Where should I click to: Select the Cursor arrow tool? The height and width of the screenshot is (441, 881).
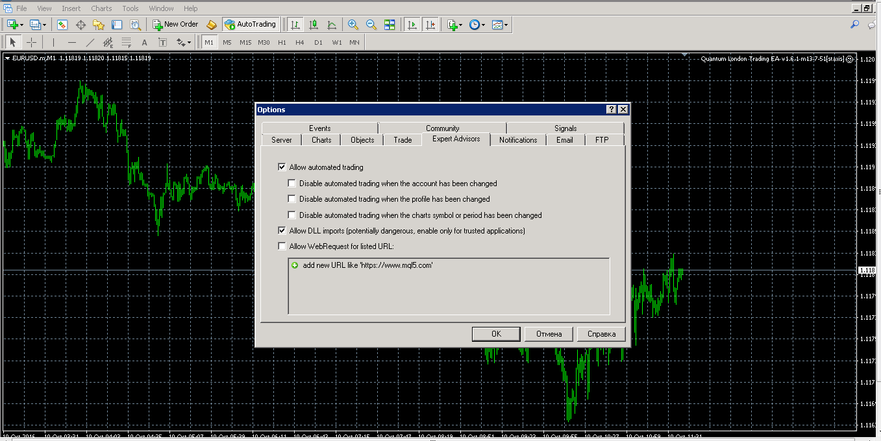point(13,43)
